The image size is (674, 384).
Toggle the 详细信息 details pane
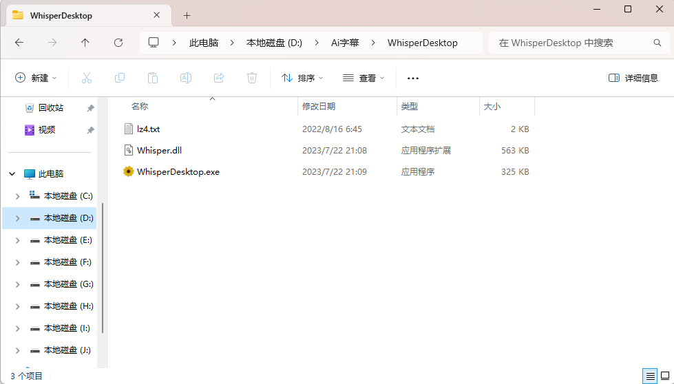tap(633, 78)
